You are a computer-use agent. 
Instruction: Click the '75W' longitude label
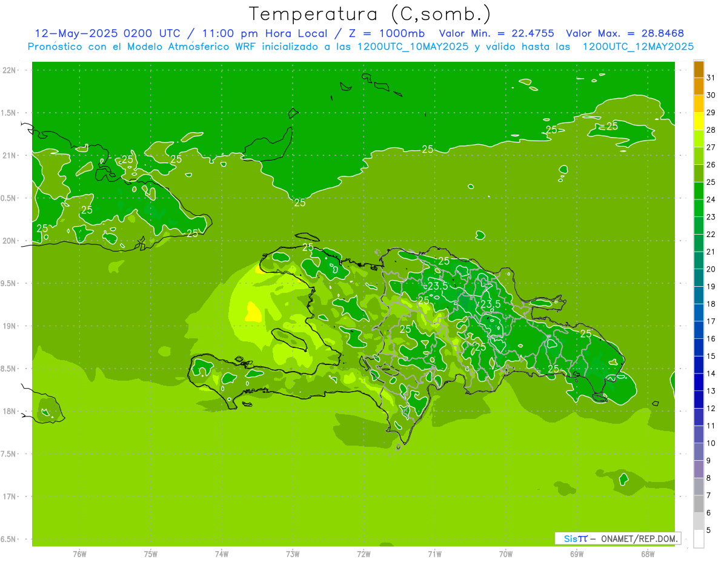151,554
